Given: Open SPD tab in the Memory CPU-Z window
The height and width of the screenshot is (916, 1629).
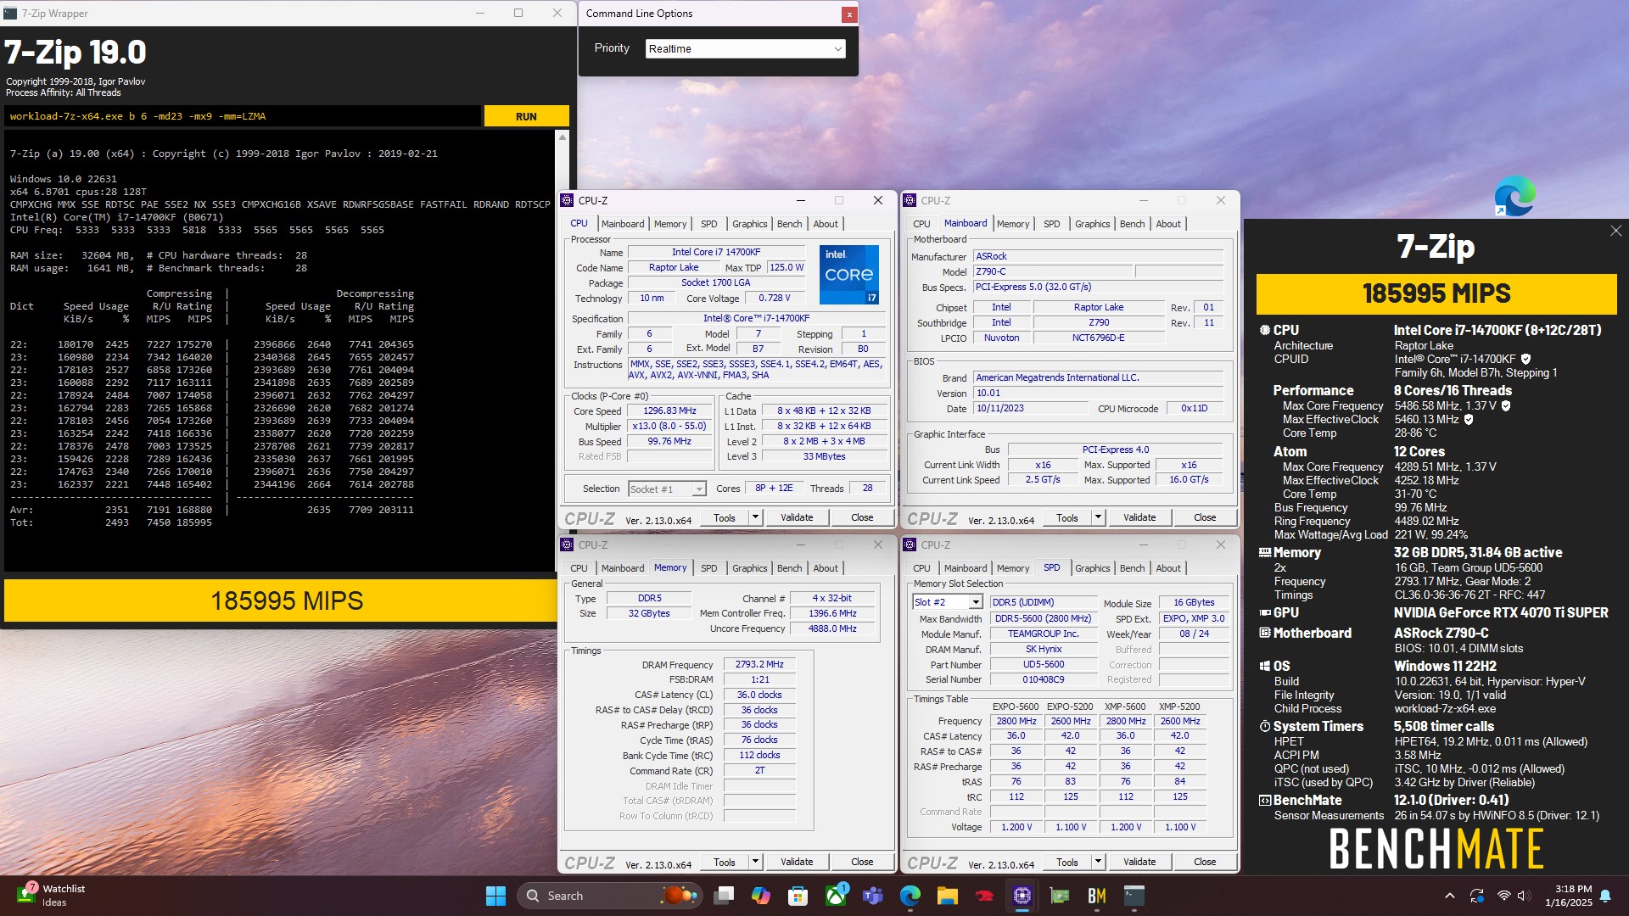Looking at the screenshot, I should pos(708,568).
